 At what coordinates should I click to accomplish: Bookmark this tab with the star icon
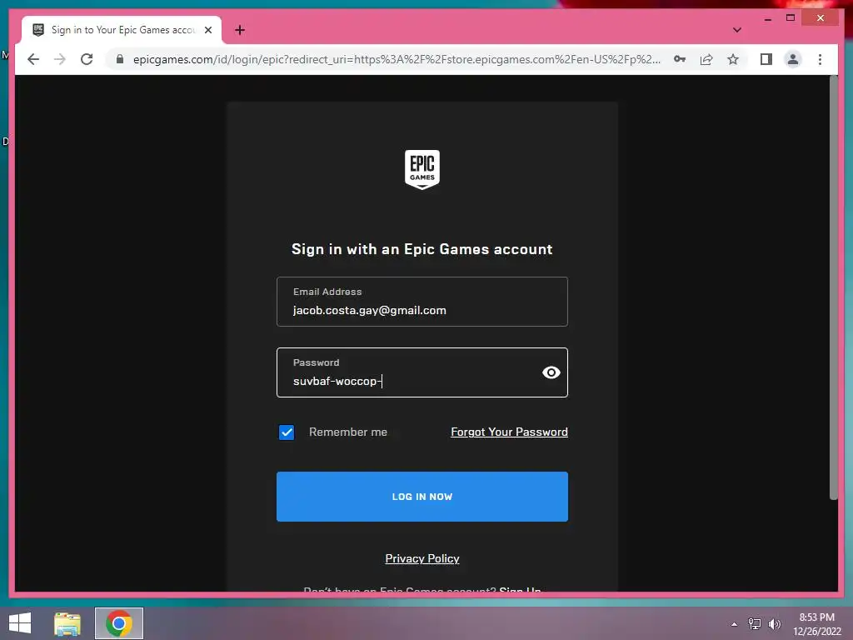click(x=733, y=59)
